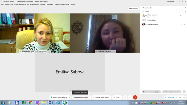
Task: Open the Совещание menu
Action: (x=49, y=4)
